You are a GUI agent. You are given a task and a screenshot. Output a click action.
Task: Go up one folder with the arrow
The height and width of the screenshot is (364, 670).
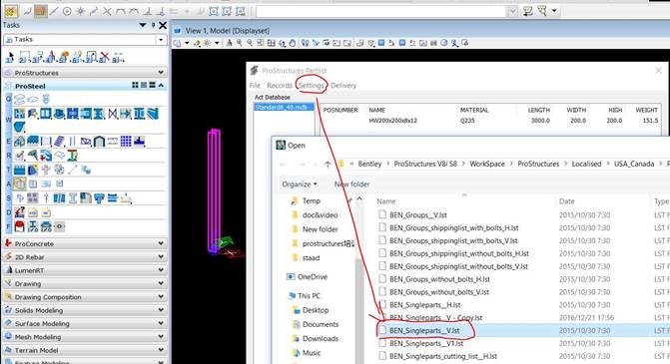tap(328, 164)
